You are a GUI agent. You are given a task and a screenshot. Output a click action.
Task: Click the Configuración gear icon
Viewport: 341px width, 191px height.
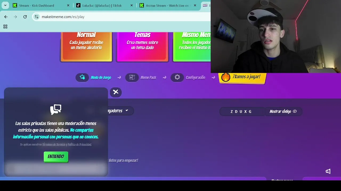point(177,77)
